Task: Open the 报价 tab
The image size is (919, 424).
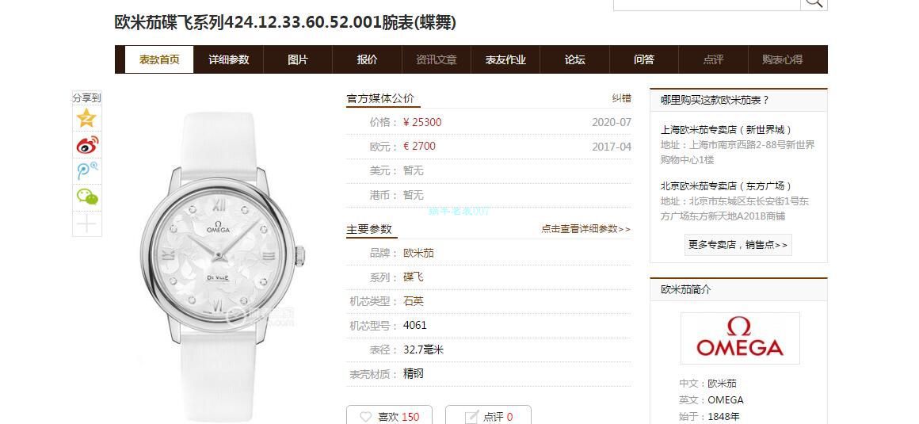Action: point(367,59)
